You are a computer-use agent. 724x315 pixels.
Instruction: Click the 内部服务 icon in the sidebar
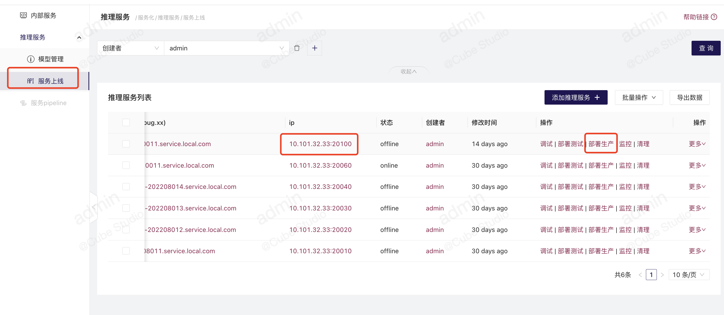[23, 15]
